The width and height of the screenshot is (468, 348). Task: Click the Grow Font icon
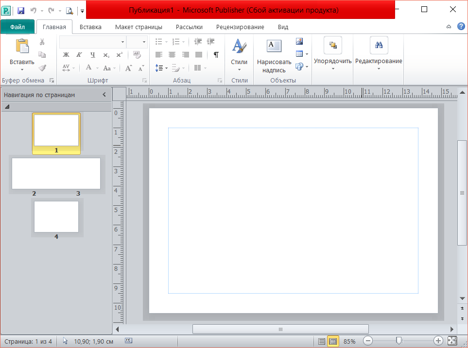(x=128, y=68)
